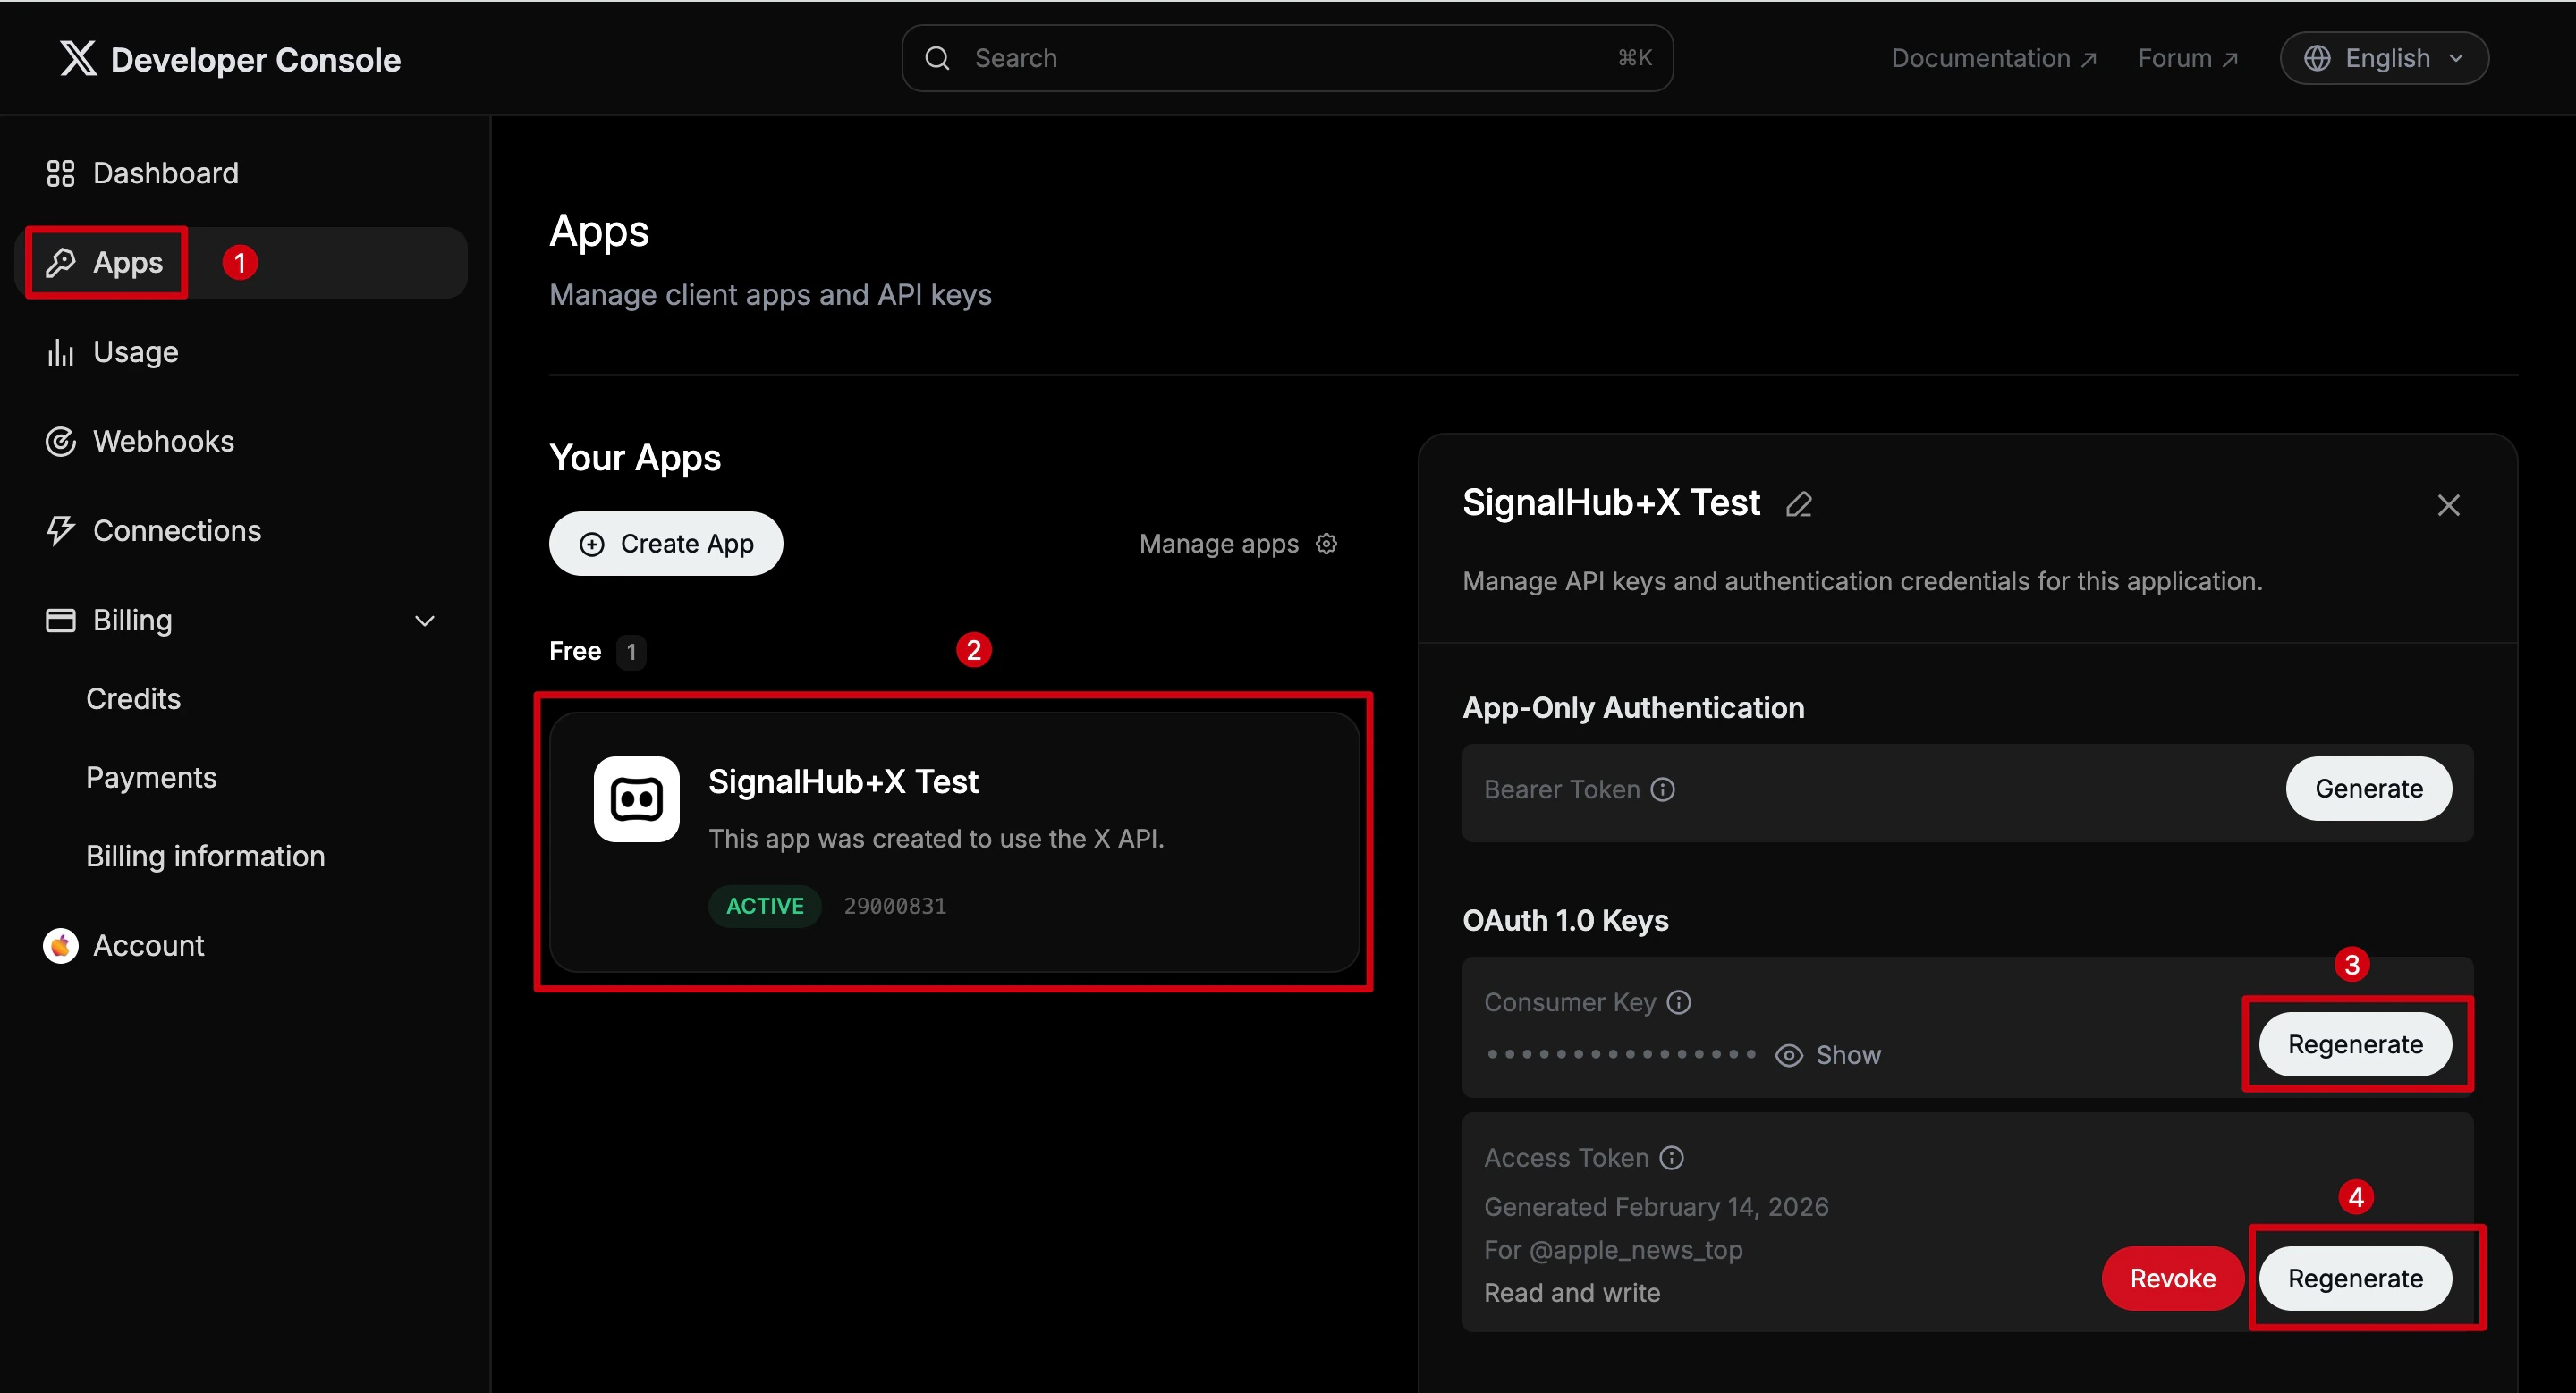Click Bearer Token info icon

[x=1663, y=789]
